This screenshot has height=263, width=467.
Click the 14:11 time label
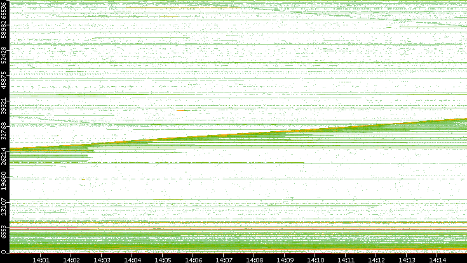pos(346,259)
